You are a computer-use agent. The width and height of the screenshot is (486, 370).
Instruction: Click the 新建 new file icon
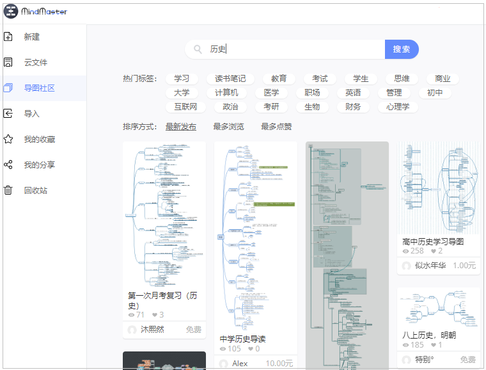click(8, 37)
